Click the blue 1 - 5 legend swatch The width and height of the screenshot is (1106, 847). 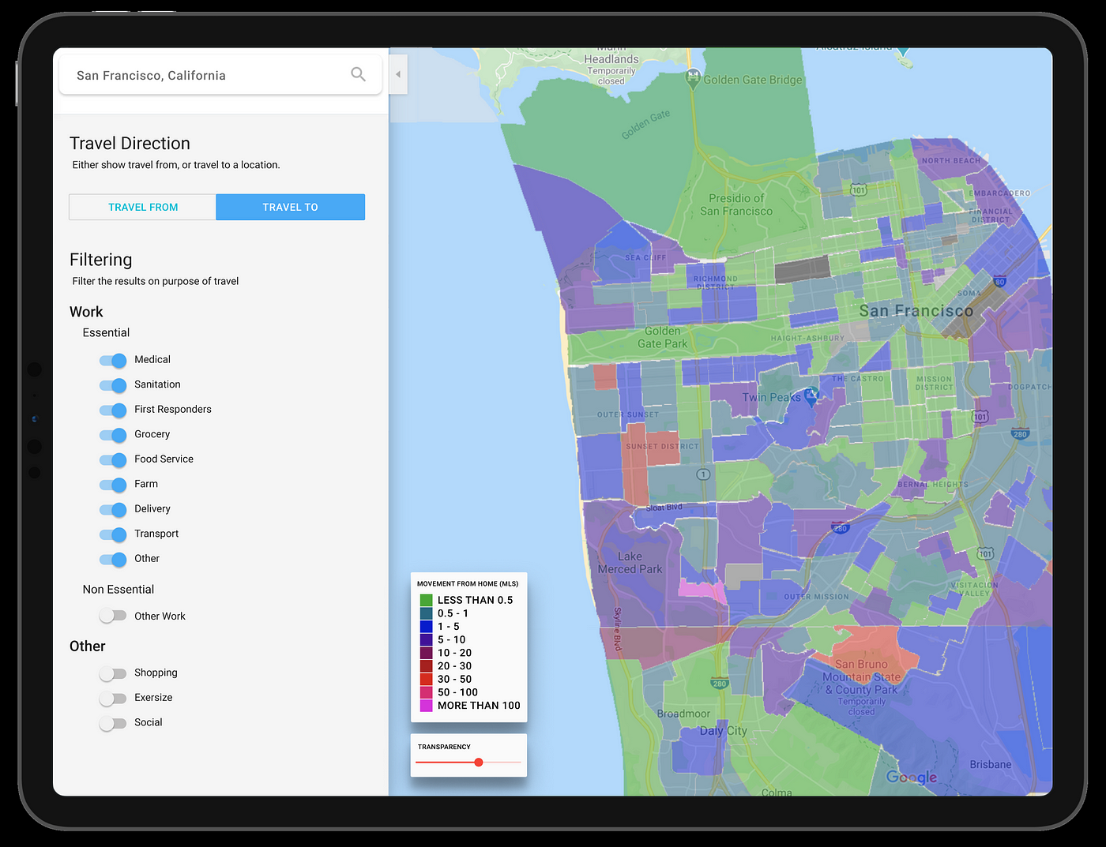coord(427,627)
